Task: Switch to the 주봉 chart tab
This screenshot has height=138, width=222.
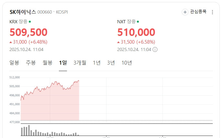Action: (x=31, y=63)
